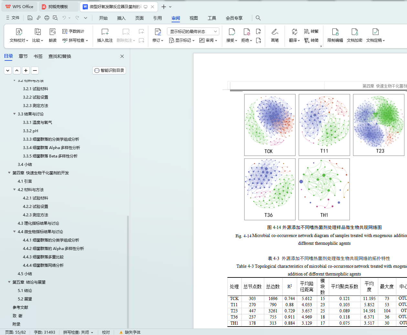Click the outline expand-down arrow button

tap(8, 70)
